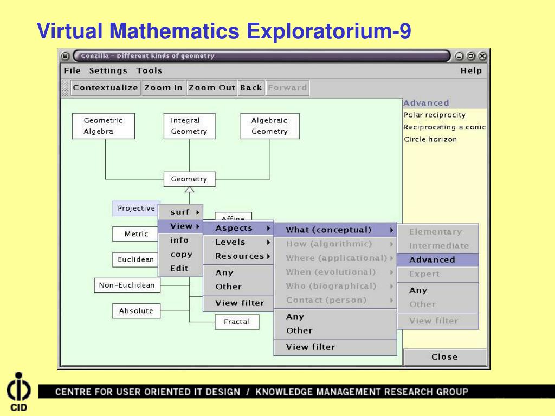This screenshot has height=416, width=555.
Task: Select the Advanced level menu entry
Action: [438, 259]
